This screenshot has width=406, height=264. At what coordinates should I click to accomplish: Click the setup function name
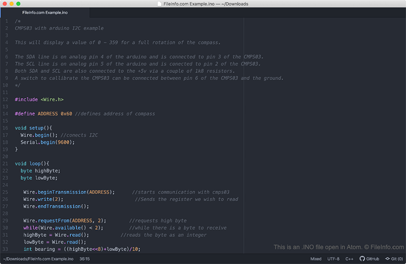pos(36,128)
